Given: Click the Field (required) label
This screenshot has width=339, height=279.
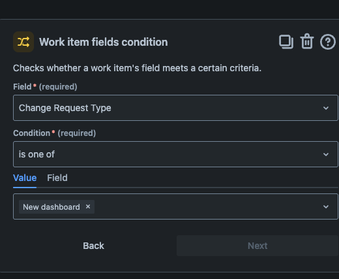Looking at the screenshot, I should (x=45, y=87).
